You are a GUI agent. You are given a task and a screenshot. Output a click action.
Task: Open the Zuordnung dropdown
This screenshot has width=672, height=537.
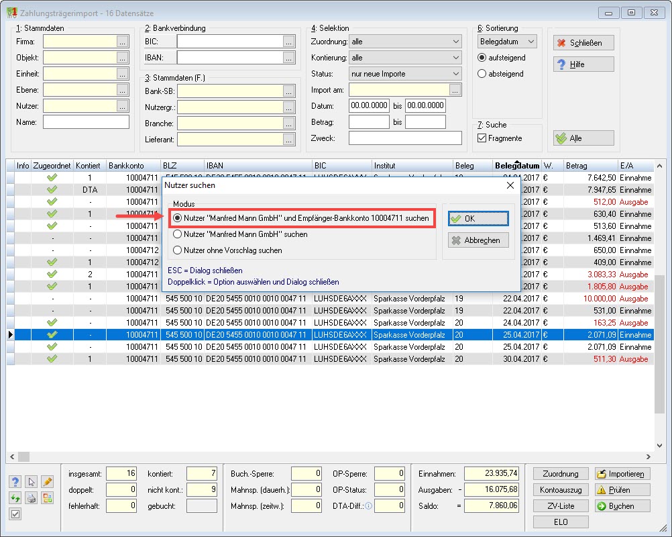pos(405,42)
